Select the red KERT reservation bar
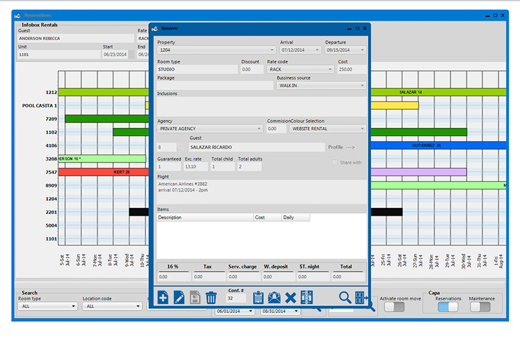Image resolution: width=520 pixels, height=358 pixels. (x=102, y=172)
